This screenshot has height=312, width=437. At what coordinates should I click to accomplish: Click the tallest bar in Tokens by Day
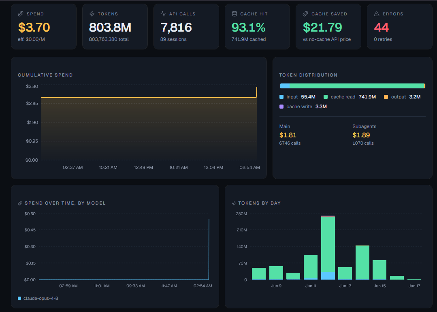(328, 248)
